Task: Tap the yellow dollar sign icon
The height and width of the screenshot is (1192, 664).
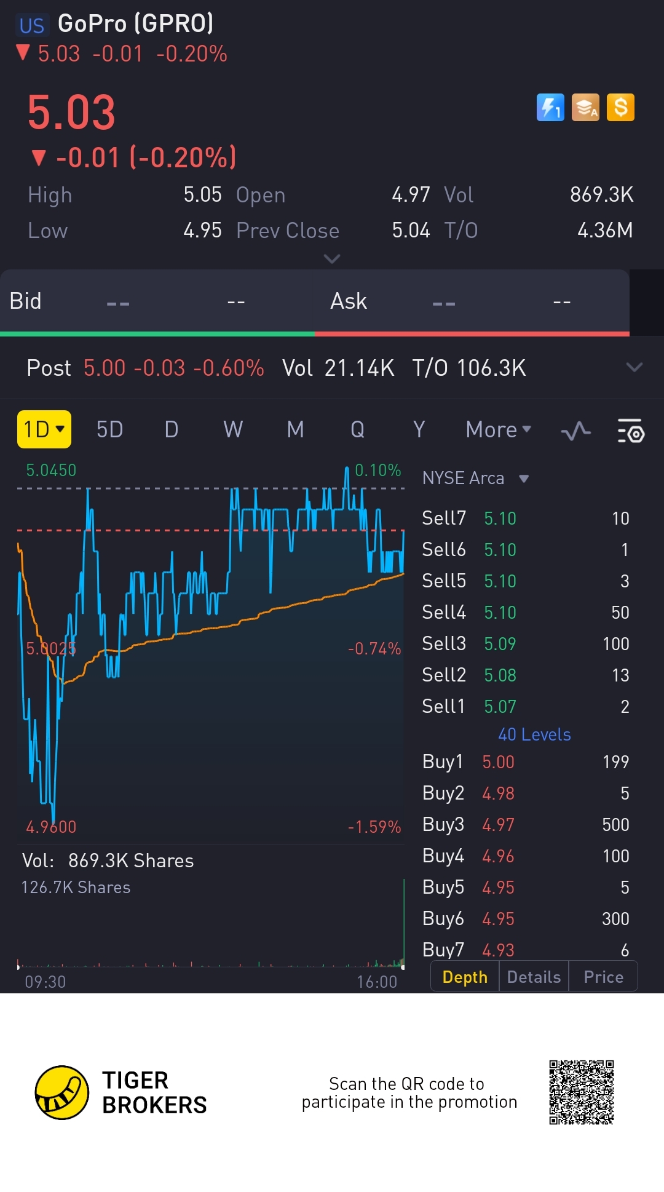Action: 620,108
